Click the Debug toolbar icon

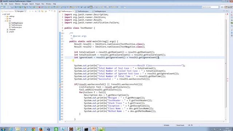click(x=16, y=7)
